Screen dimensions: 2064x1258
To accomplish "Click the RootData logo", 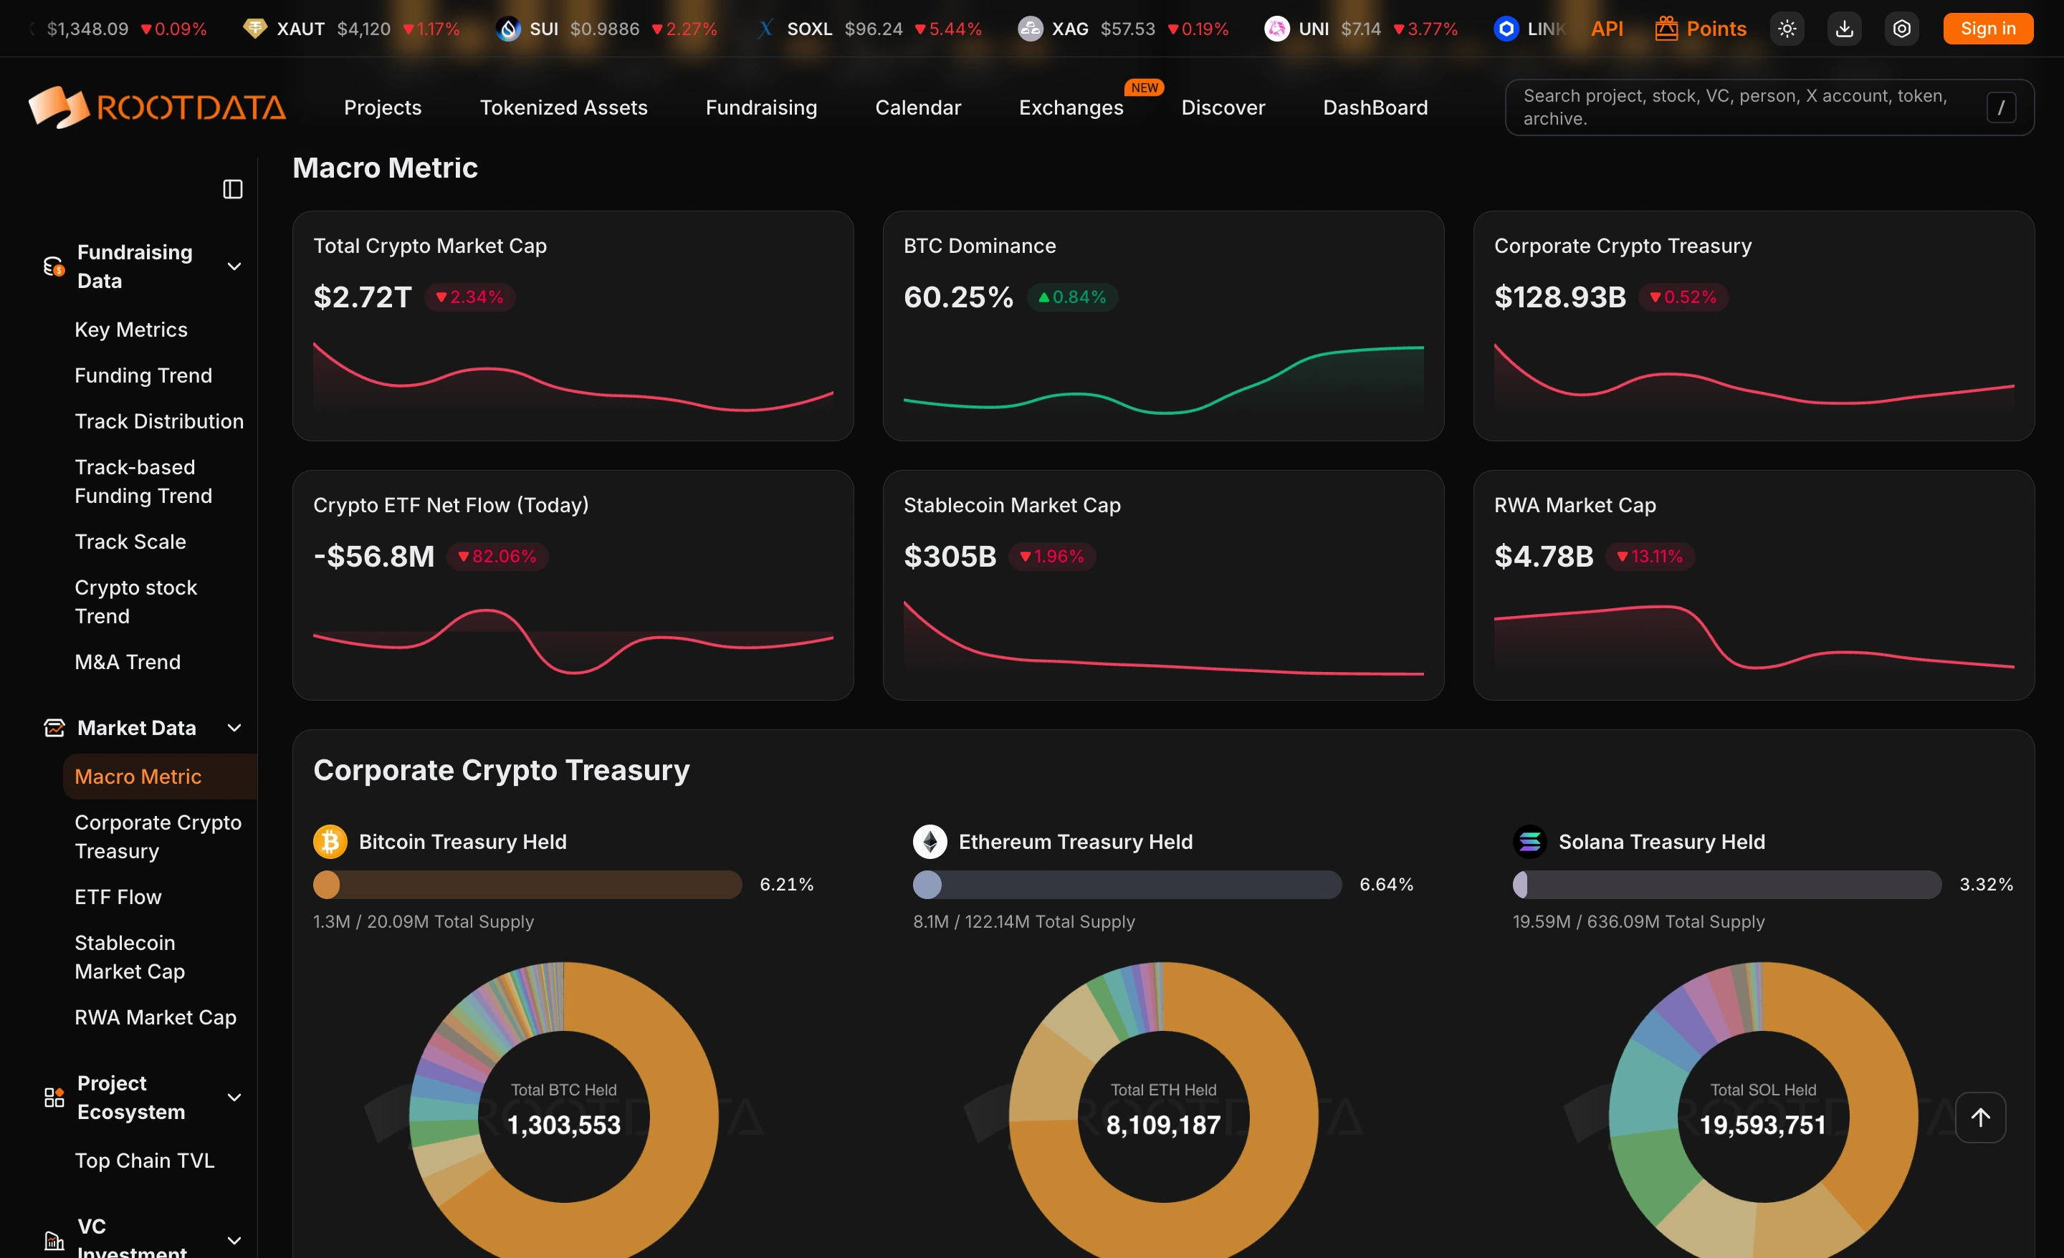I will (157, 107).
